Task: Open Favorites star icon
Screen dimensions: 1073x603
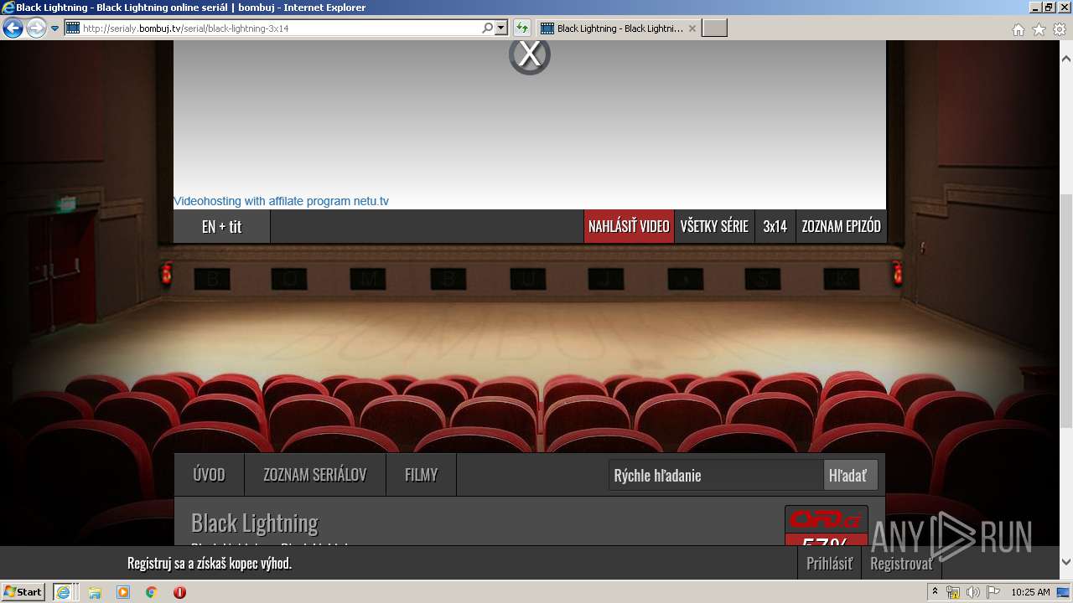Action: pyautogui.click(x=1039, y=29)
